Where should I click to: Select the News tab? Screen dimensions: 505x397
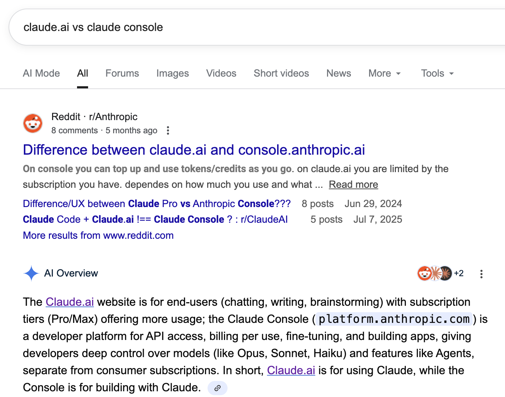click(338, 73)
